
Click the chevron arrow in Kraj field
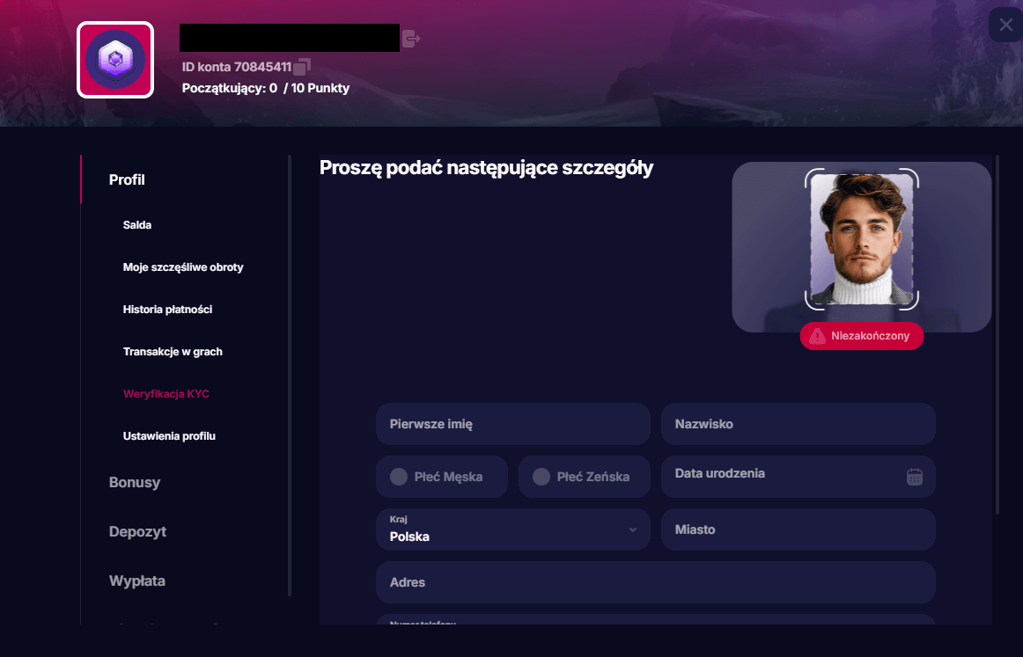point(633,529)
